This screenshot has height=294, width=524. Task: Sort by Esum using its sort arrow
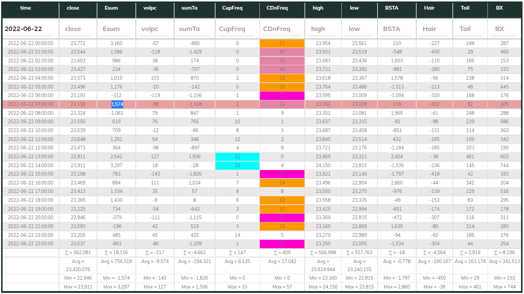pyautogui.click(x=125, y=7)
